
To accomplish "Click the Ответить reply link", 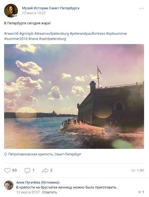I will pyautogui.click(x=49, y=192).
